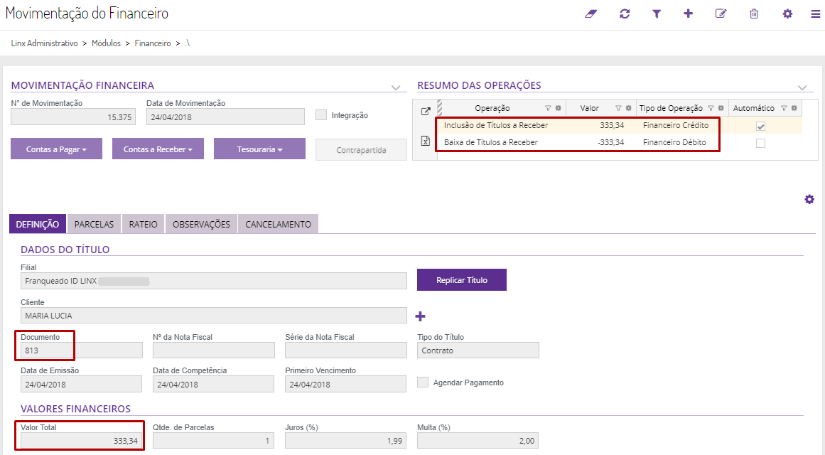Check Automático for Baixa de Títulos a Receber

pos(760,142)
